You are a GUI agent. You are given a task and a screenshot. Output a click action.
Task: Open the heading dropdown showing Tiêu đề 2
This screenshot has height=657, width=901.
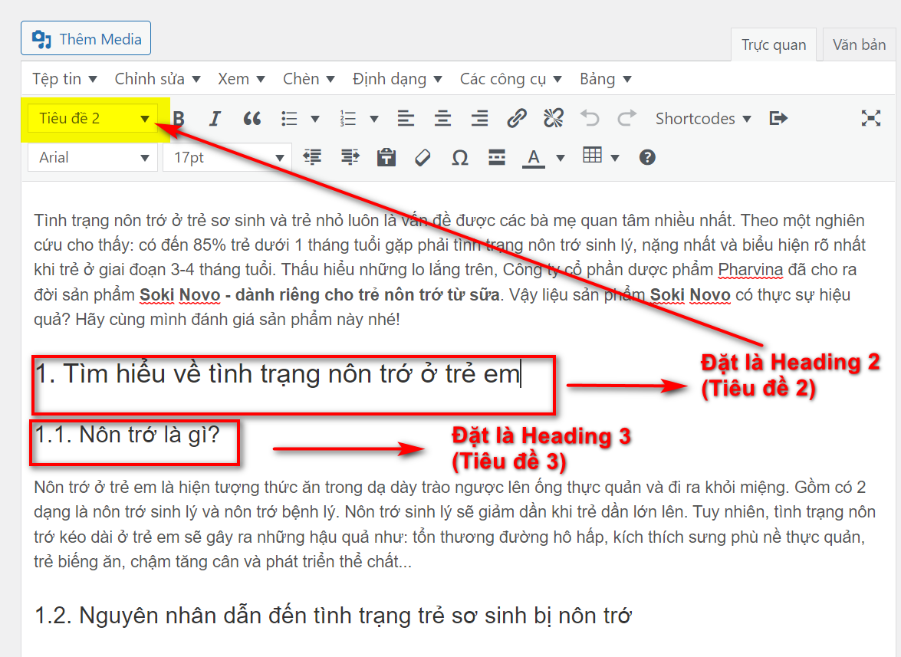[x=92, y=118]
